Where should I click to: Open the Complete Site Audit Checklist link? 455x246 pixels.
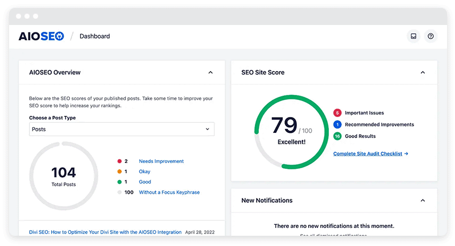pos(370,153)
